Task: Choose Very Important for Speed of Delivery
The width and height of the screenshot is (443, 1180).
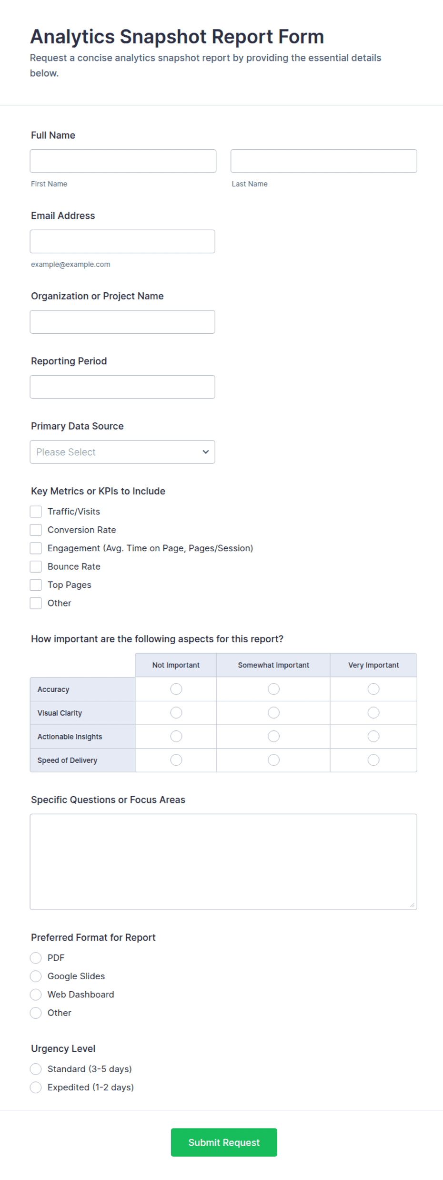Action: point(373,759)
